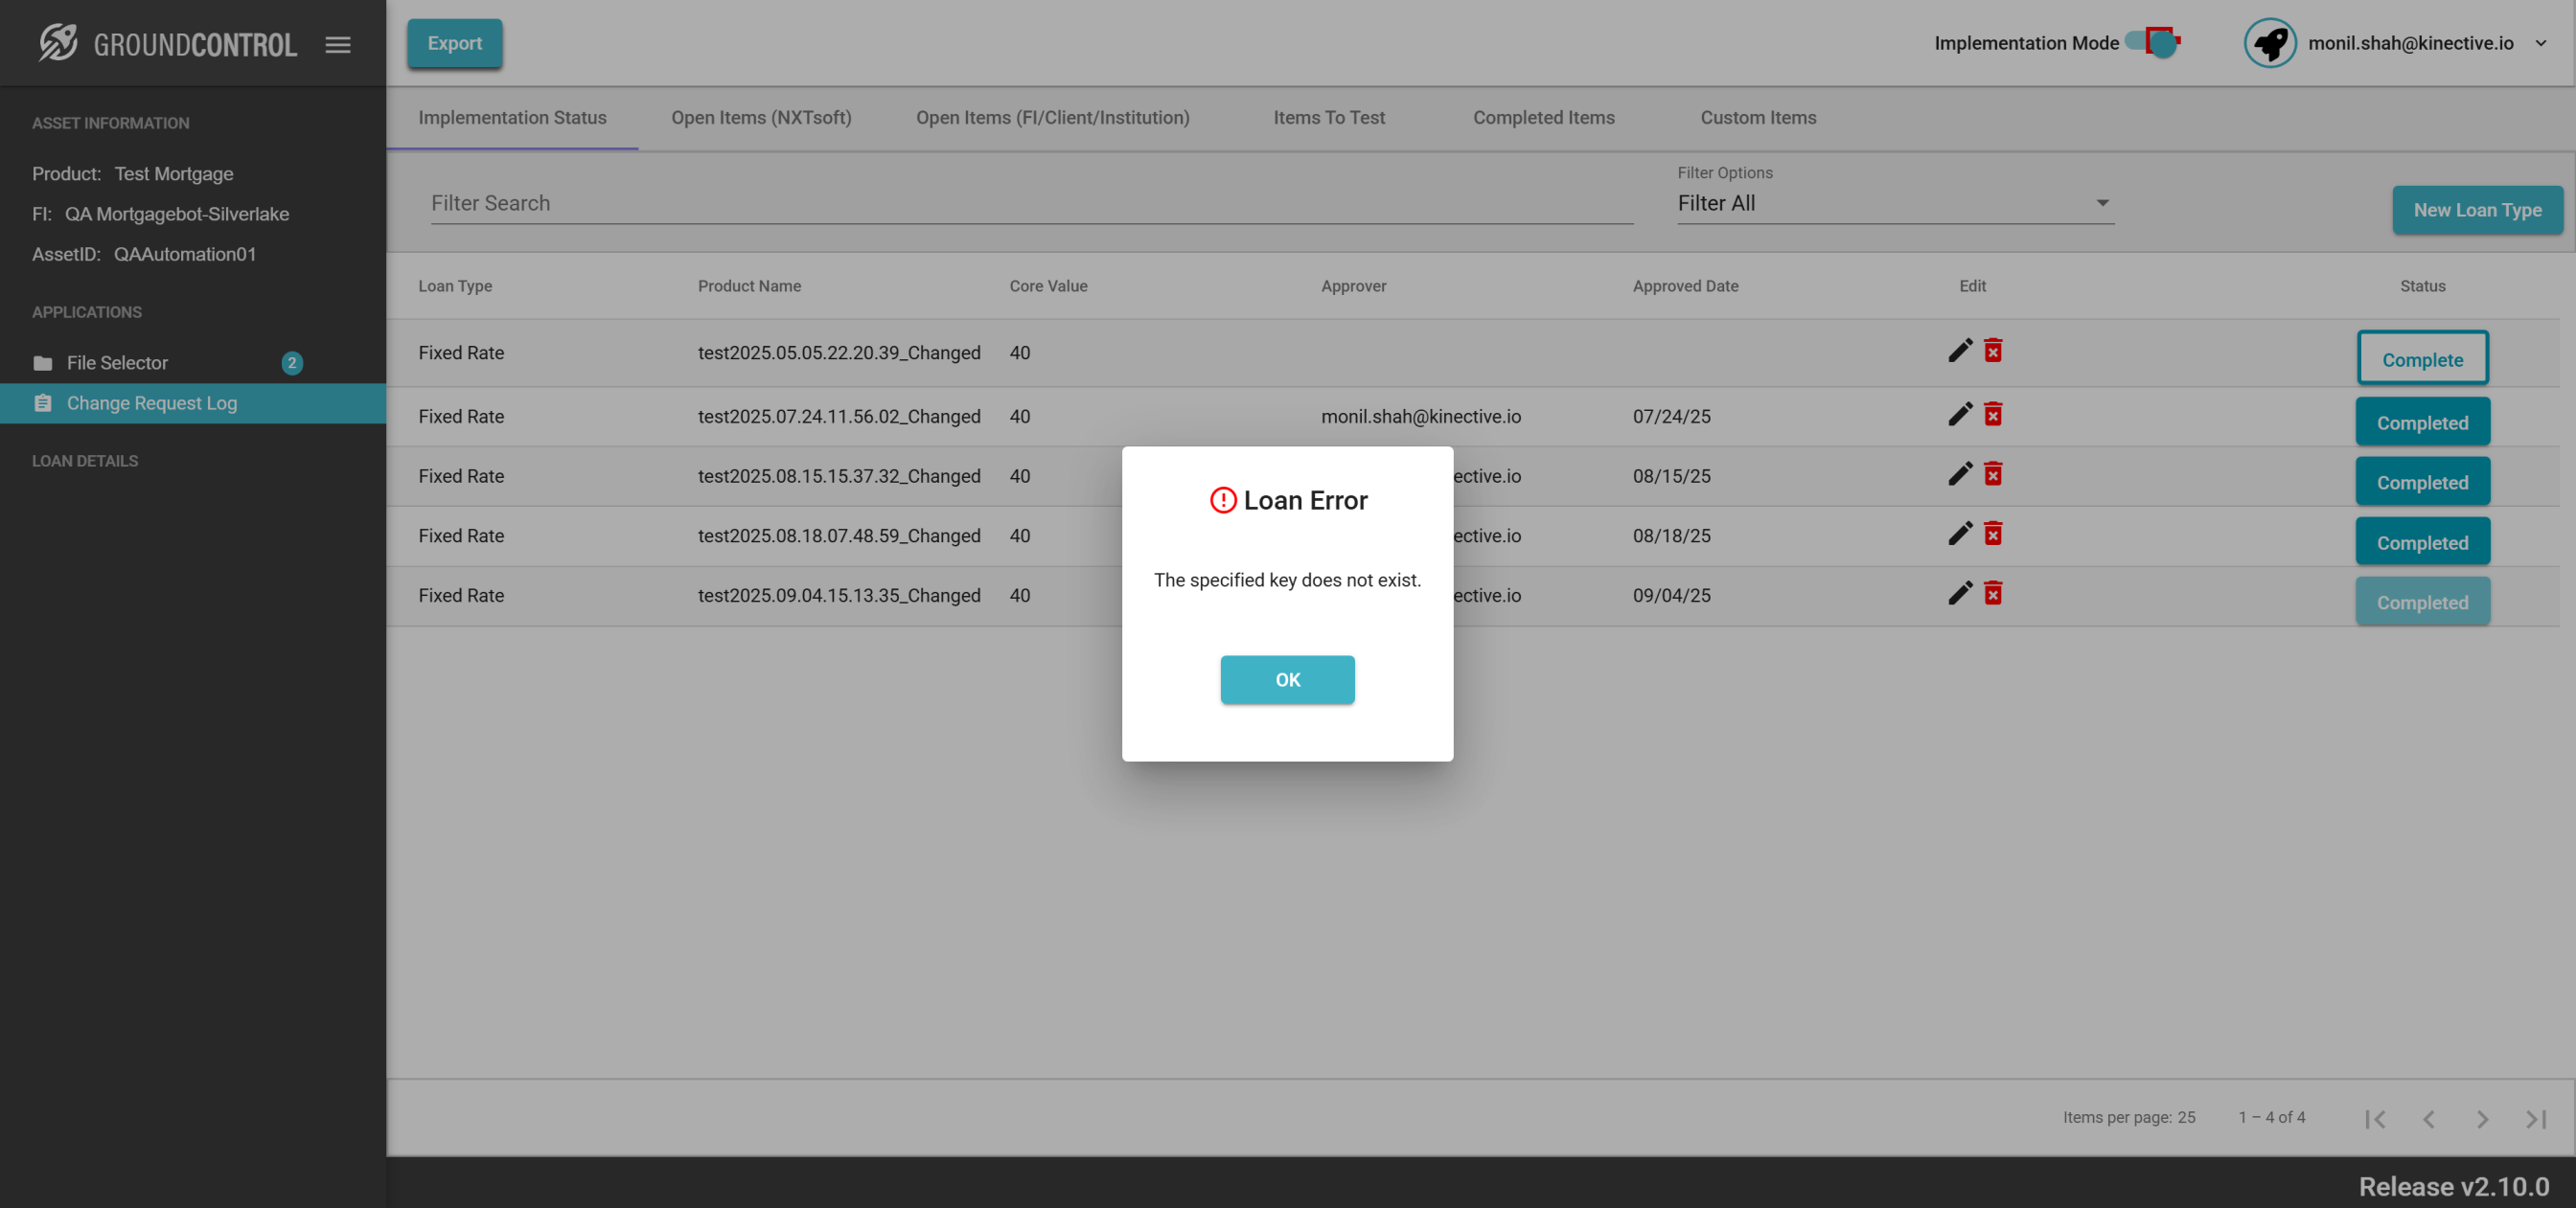Open the Items per page selector

tap(2186, 1117)
